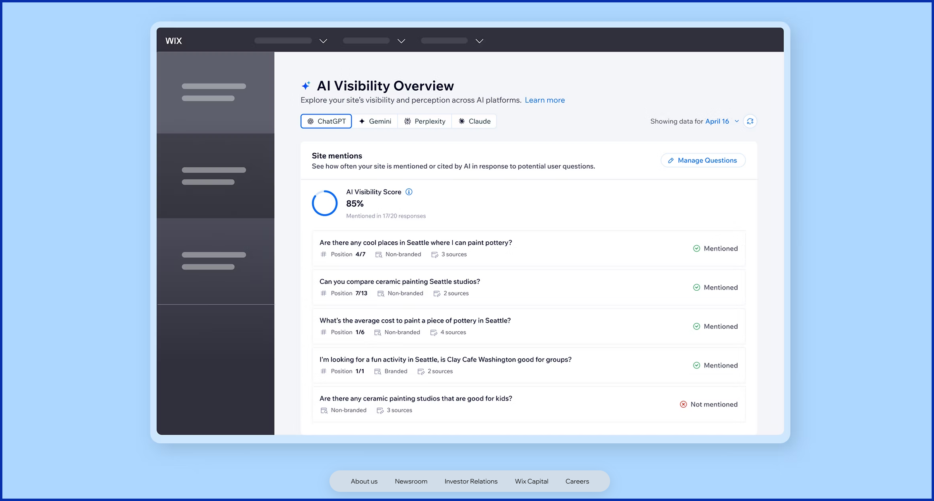Click the hash position icon for Position 4/7
This screenshot has height=501, width=934.
pyautogui.click(x=324, y=254)
